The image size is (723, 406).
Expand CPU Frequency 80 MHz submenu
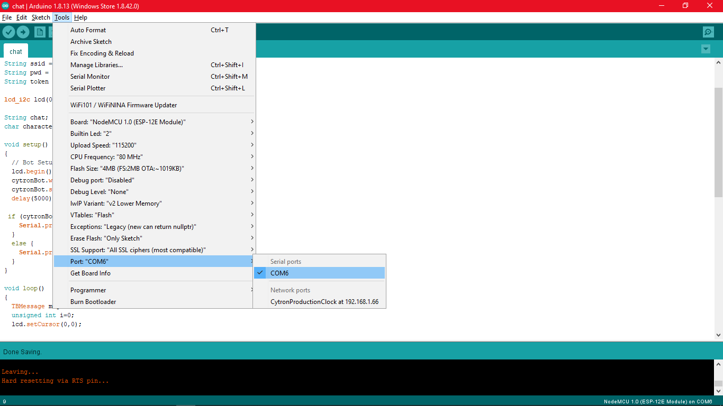click(154, 157)
